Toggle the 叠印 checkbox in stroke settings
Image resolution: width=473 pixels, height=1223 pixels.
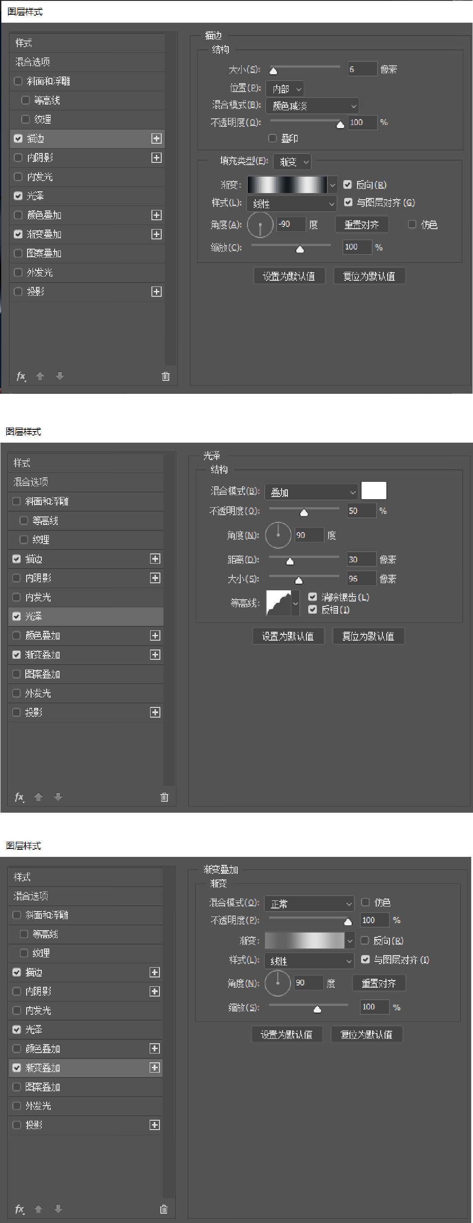click(273, 137)
